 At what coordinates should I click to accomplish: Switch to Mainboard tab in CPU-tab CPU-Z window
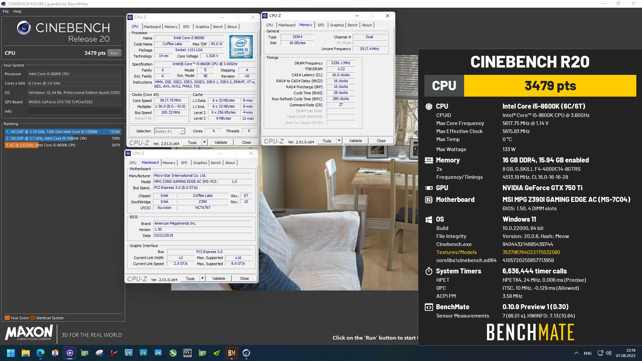click(x=152, y=27)
